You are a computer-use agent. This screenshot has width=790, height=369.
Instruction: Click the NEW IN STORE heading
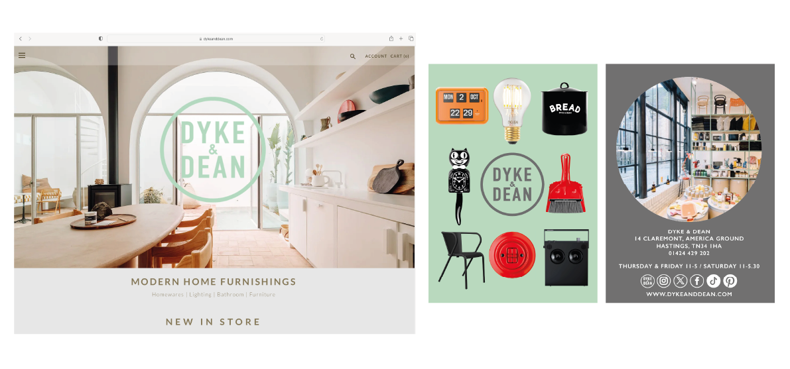coord(213,322)
